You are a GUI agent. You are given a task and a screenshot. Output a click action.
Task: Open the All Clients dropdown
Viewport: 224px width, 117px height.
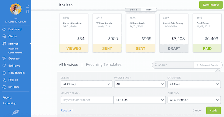[x=86, y=84]
